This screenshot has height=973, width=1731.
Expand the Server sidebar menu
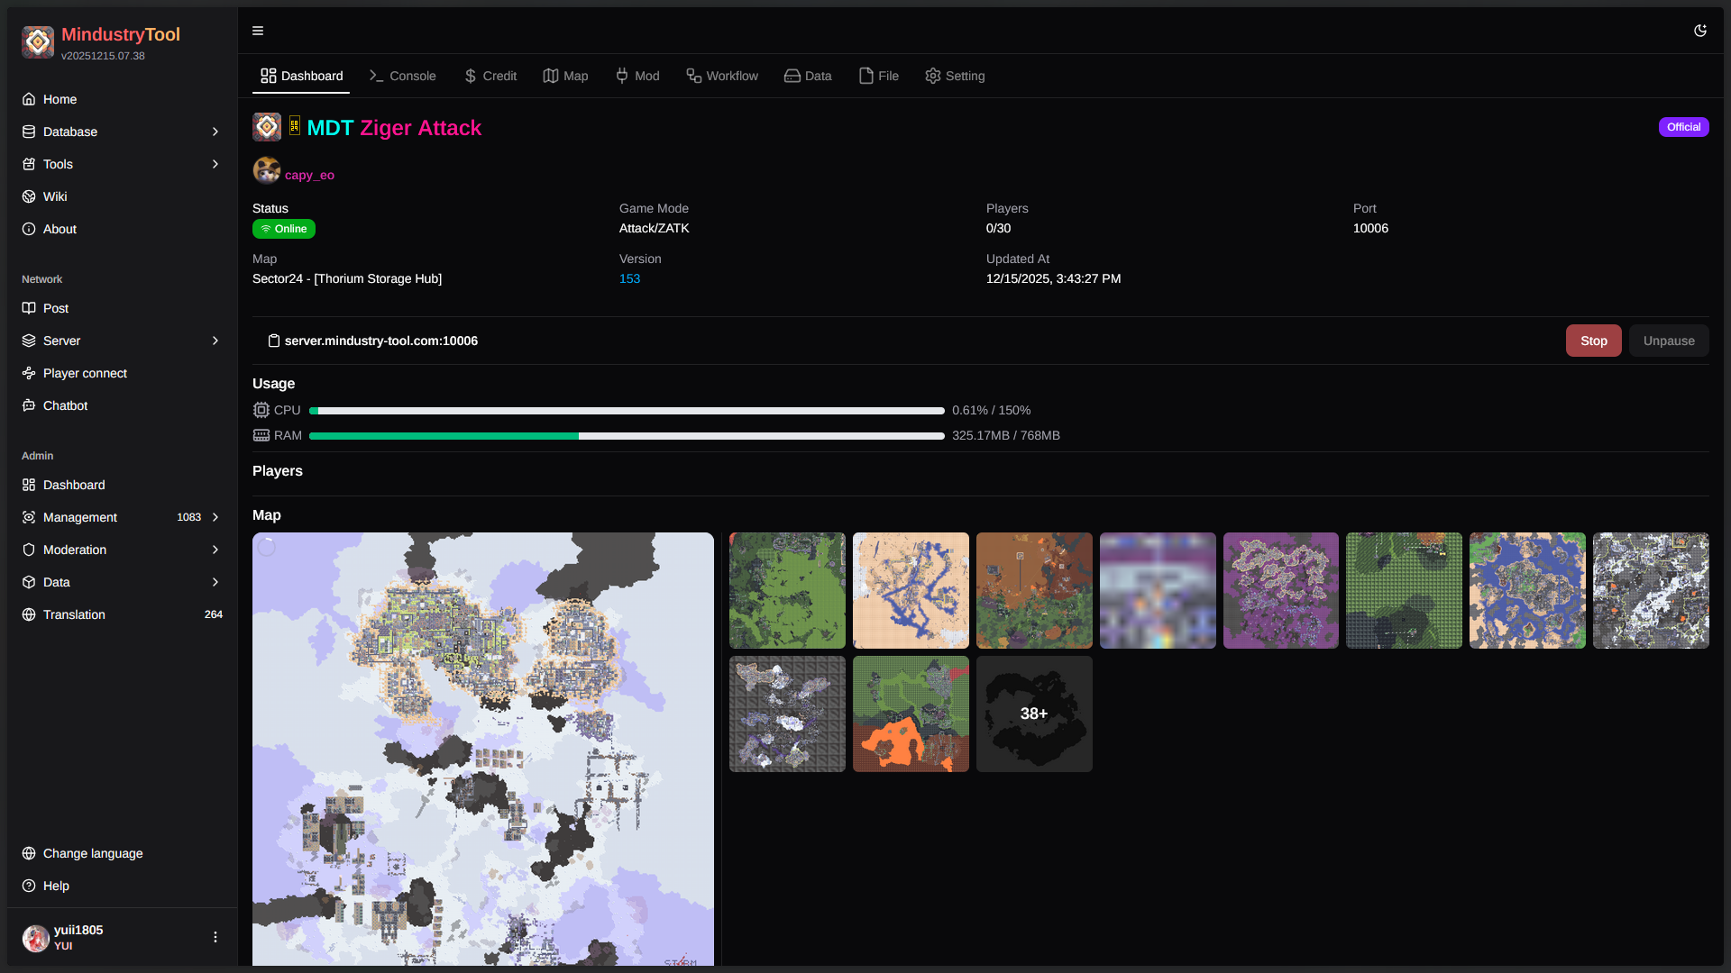click(x=215, y=341)
